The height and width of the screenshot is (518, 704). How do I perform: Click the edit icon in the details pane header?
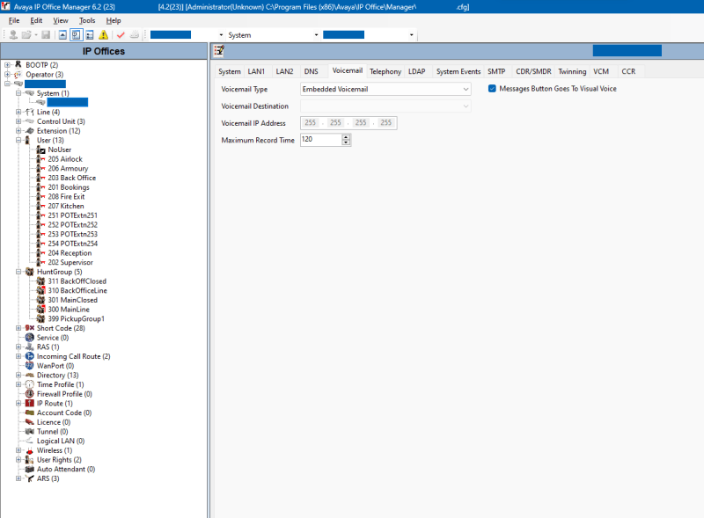point(219,51)
